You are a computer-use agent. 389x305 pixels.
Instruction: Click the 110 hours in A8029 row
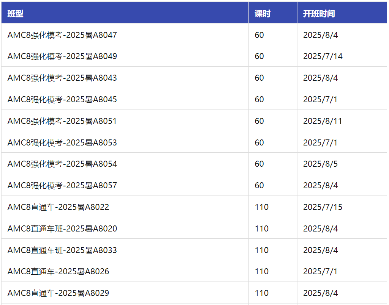(262, 293)
